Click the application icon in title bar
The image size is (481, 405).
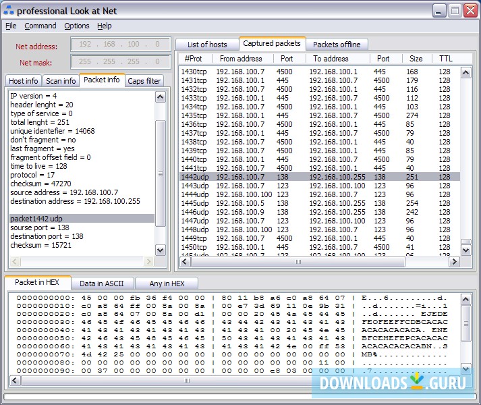click(8, 10)
